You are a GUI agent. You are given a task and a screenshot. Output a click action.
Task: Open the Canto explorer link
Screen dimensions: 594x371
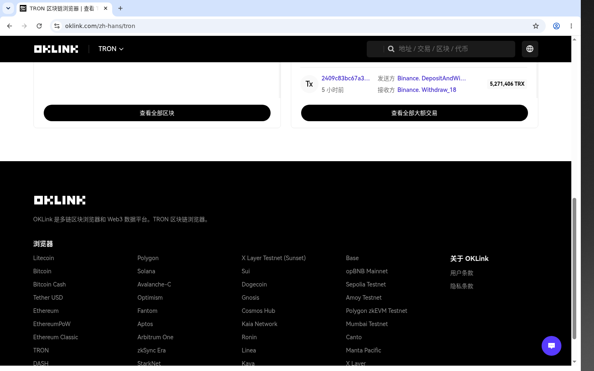[x=354, y=337]
